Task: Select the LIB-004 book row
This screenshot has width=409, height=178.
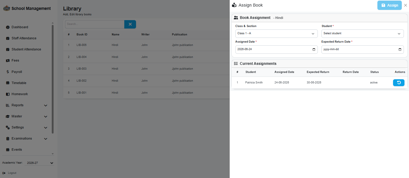Action: point(146,57)
